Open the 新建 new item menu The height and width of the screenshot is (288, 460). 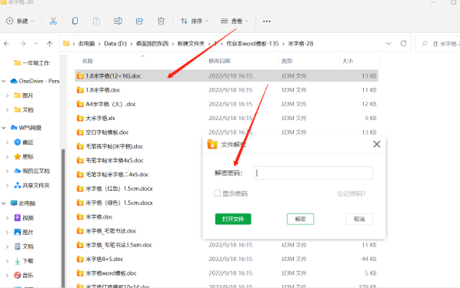click(20, 21)
